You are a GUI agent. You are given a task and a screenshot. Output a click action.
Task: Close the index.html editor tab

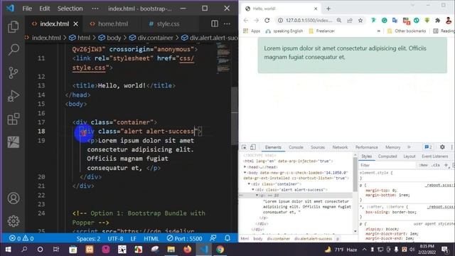coord(76,23)
